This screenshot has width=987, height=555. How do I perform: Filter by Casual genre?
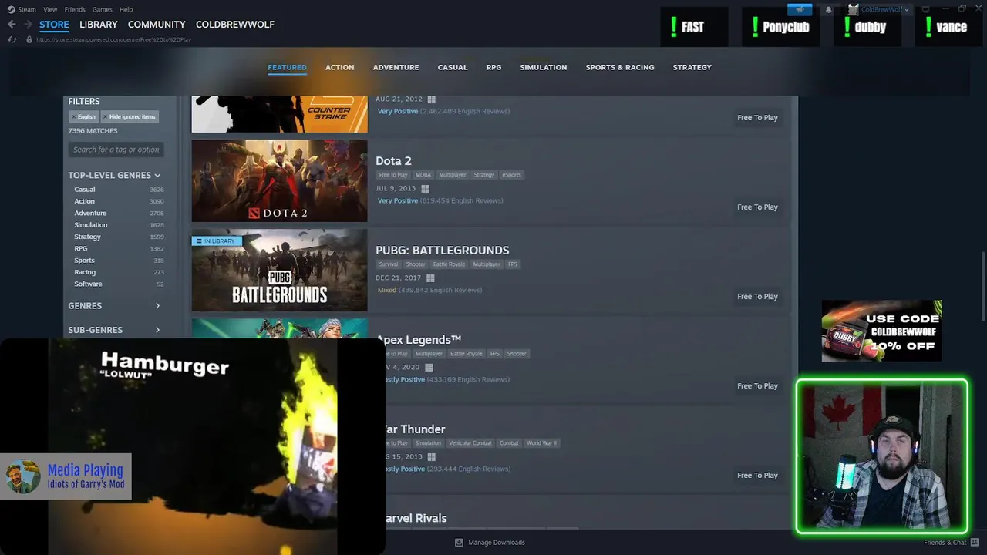click(85, 189)
